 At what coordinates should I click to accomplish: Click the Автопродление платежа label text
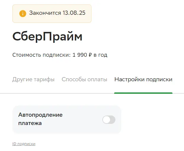click(x=40, y=119)
